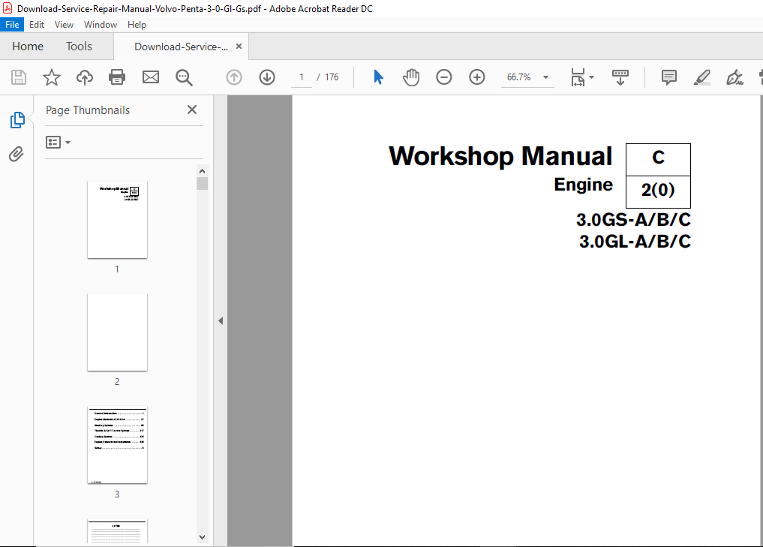Click the 66.7% zoom value field
Screen dimensions: 763x547
click(518, 77)
